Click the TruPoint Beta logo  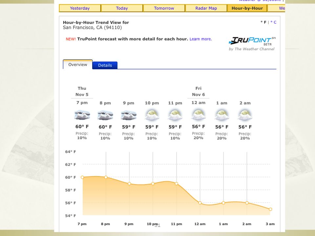(252, 41)
